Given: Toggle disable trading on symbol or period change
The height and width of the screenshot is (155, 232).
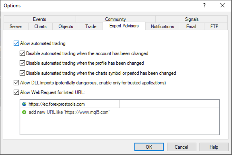Looking at the screenshot, I should tap(22, 73).
